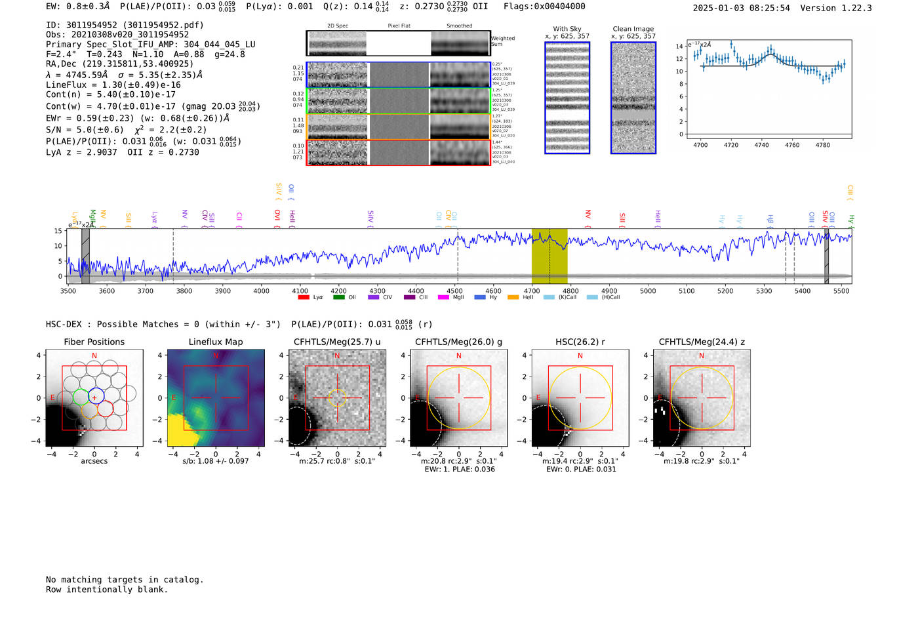The image size is (918, 625).
Task: Click the Pixel Flat column header
Action: tap(399, 26)
